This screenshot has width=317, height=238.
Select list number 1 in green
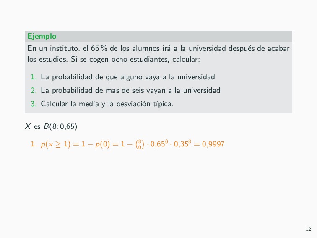[x=34, y=77]
